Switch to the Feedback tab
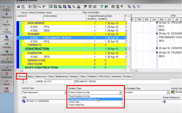The image size is (182, 113). (x=92, y=76)
